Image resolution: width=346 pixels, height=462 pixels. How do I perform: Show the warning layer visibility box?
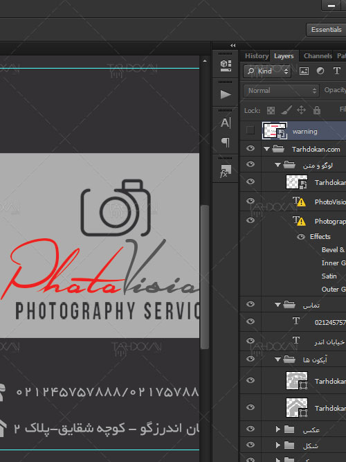click(250, 130)
